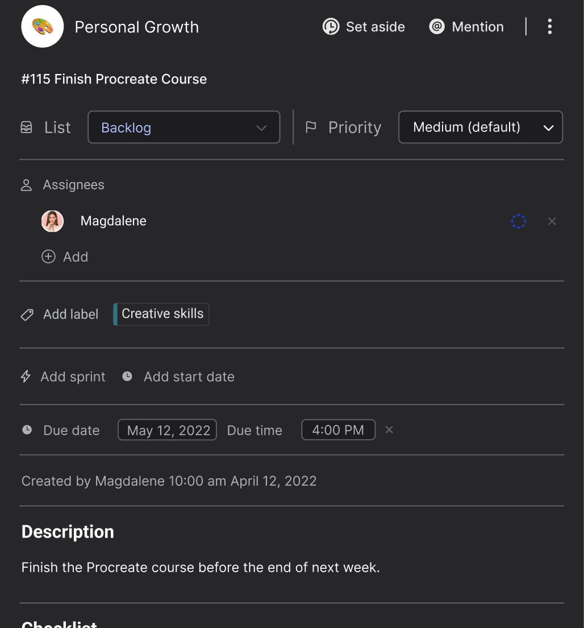
Task: Click the clock icon beside Add start date
Action: (127, 376)
